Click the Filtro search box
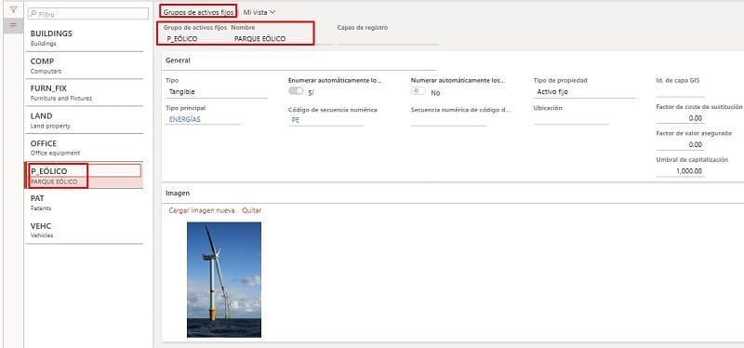 (88, 14)
